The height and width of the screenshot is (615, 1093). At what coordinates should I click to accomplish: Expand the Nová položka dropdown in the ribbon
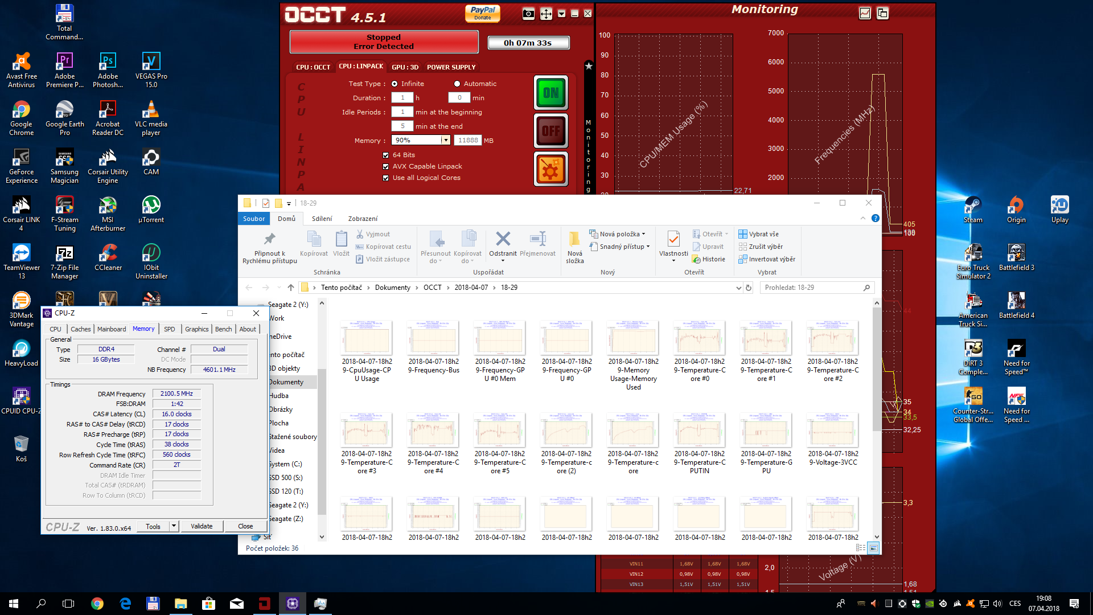(643, 234)
